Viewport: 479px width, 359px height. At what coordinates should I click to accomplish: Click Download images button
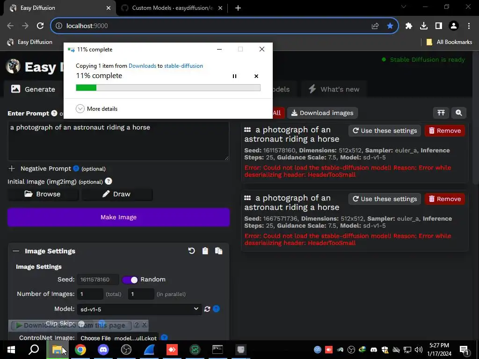tap(322, 113)
